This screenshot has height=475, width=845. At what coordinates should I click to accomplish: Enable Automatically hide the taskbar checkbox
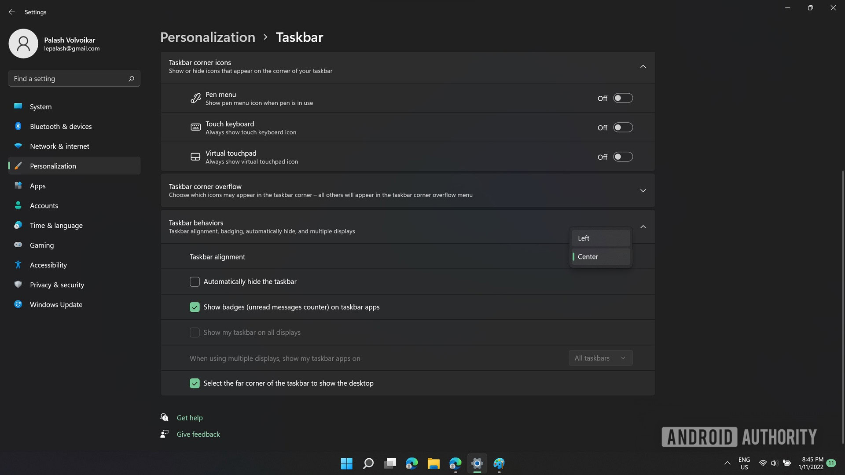(195, 281)
